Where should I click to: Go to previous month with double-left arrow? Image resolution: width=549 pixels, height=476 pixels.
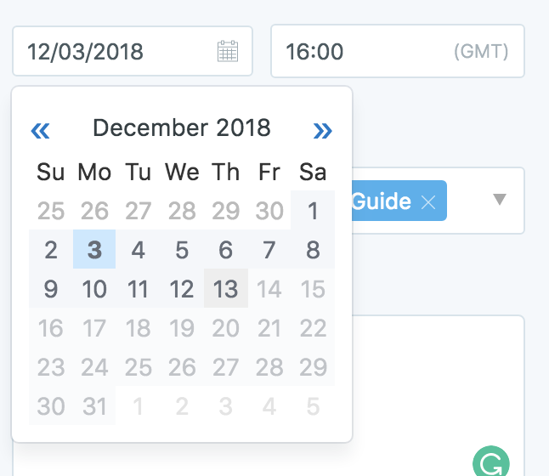pyautogui.click(x=40, y=130)
